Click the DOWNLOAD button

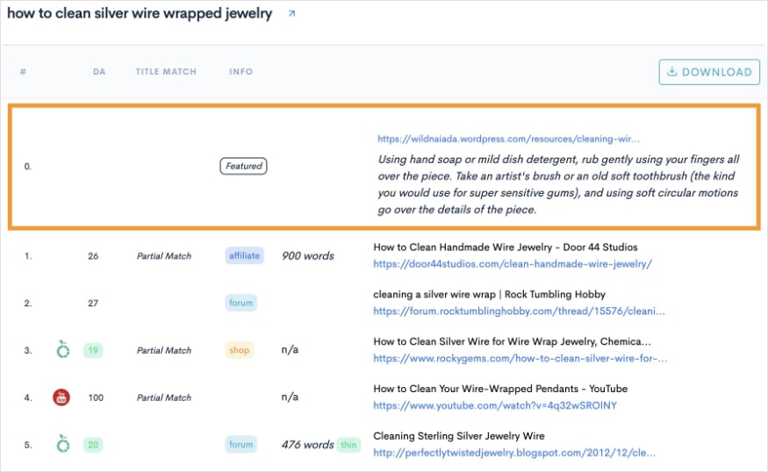(709, 72)
